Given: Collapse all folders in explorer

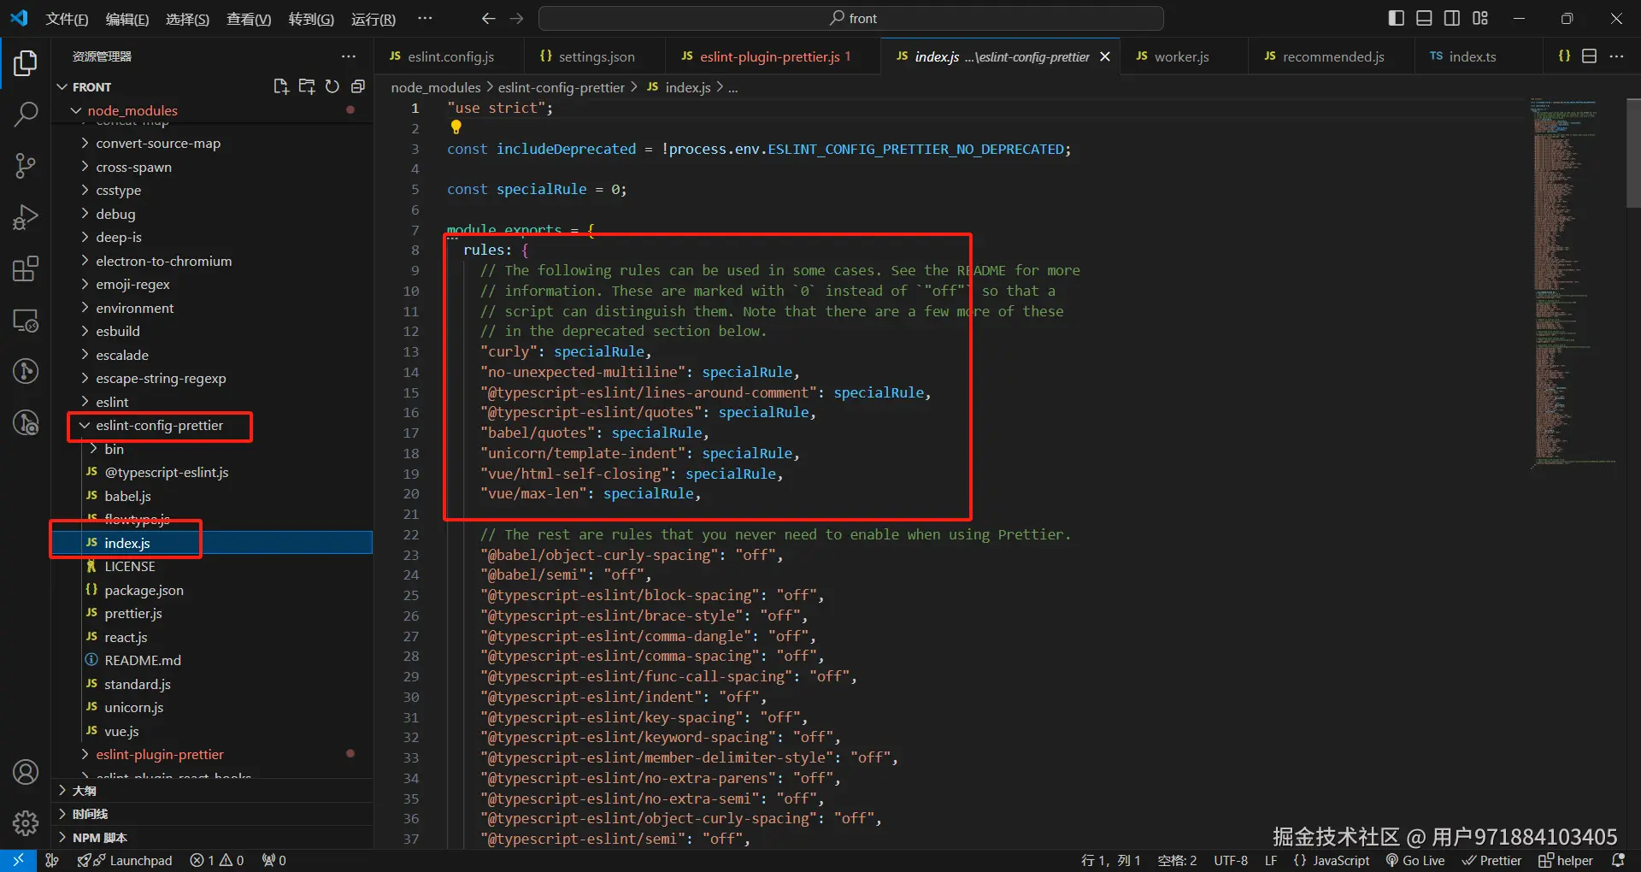Looking at the screenshot, I should pyautogui.click(x=358, y=86).
